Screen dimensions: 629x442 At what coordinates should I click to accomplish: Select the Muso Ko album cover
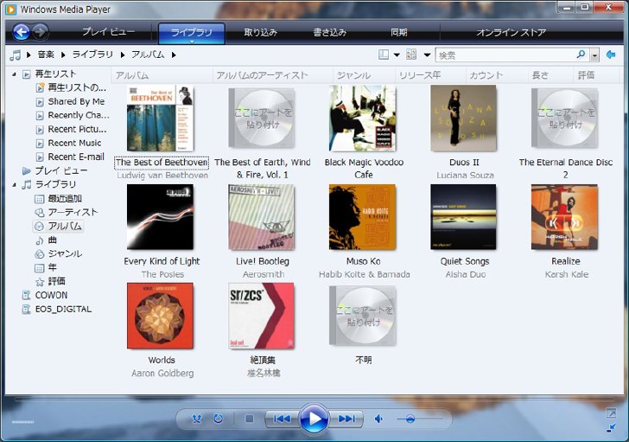pos(363,217)
